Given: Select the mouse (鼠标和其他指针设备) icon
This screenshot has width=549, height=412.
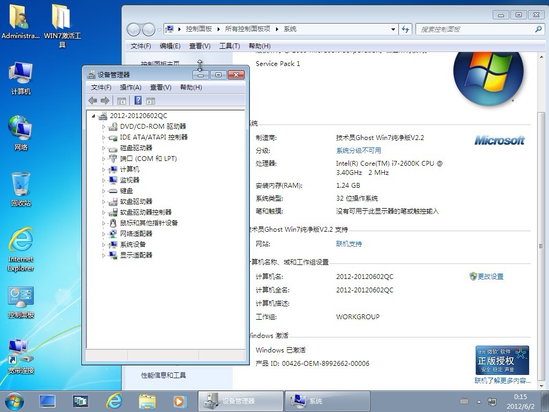Looking at the screenshot, I should (113, 223).
